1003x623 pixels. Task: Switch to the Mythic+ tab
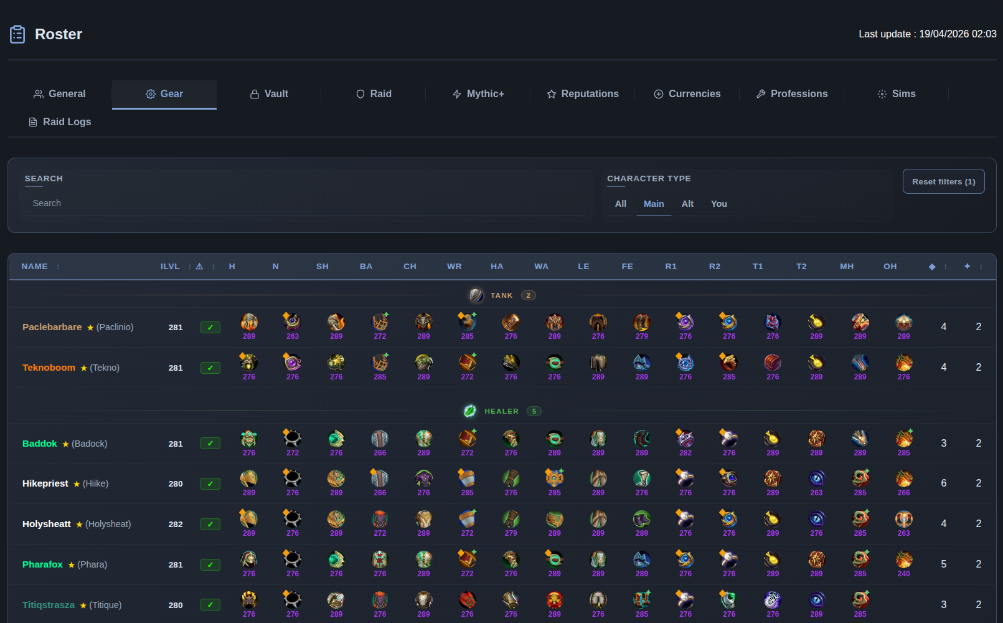(478, 94)
